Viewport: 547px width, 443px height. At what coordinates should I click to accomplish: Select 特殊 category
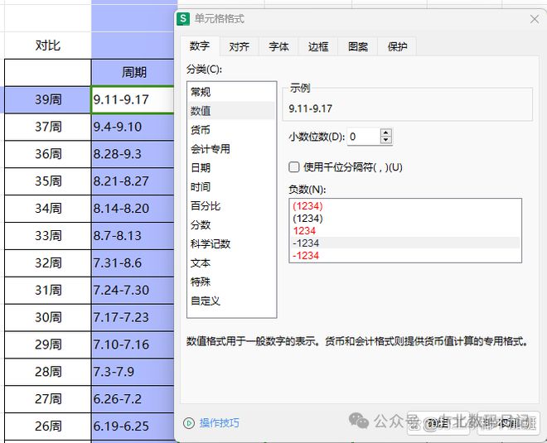pos(231,282)
